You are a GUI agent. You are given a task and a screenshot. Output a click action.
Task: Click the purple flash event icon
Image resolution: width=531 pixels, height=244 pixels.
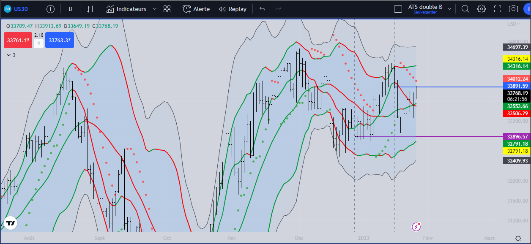pyautogui.click(x=416, y=227)
